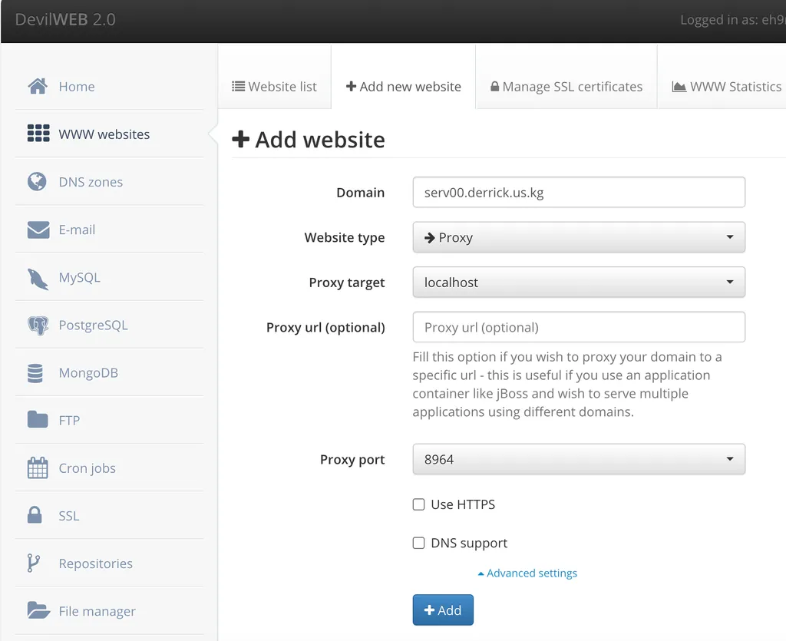786x641 pixels.
Task: Click the SSL padlock icon
Action: [x=38, y=515]
